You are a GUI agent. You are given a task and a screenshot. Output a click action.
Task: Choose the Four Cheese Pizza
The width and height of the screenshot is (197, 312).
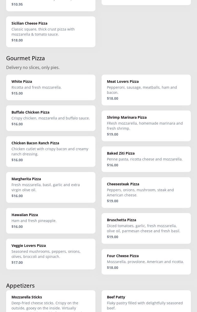[146, 262]
